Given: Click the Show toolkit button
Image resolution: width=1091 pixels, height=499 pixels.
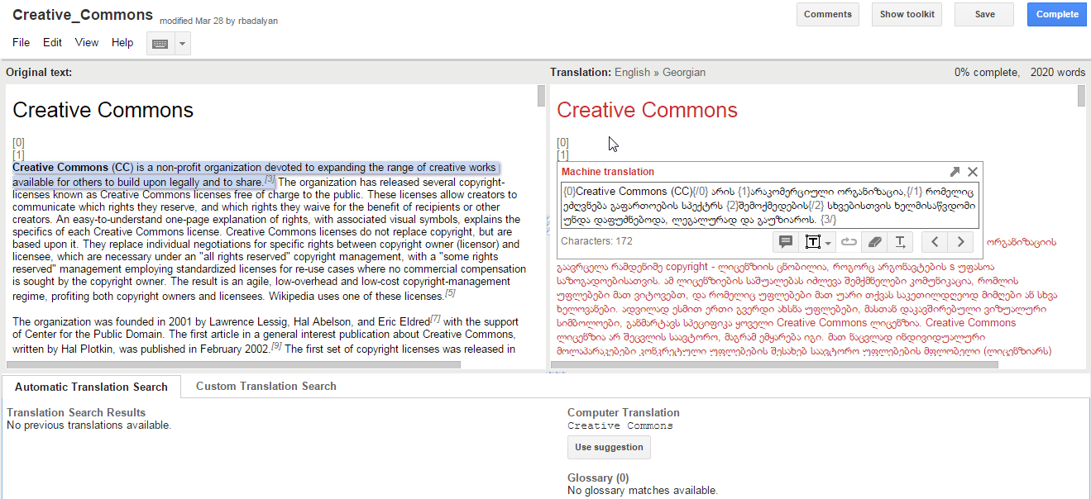Looking at the screenshot, I should click(907, 14).
